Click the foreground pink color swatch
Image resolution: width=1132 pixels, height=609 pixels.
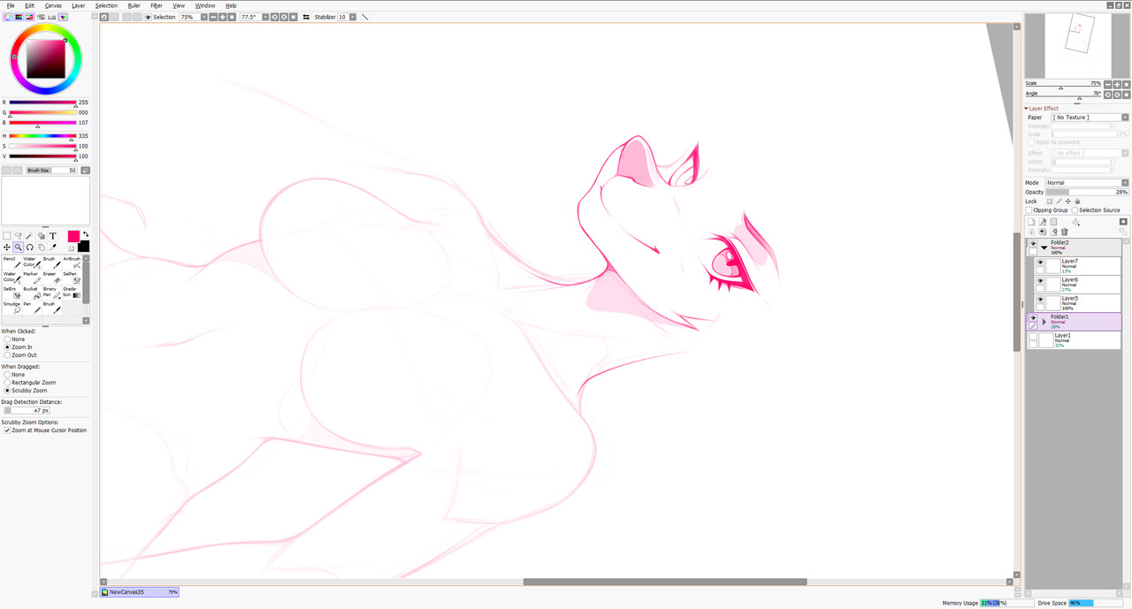tap(73, 236)
